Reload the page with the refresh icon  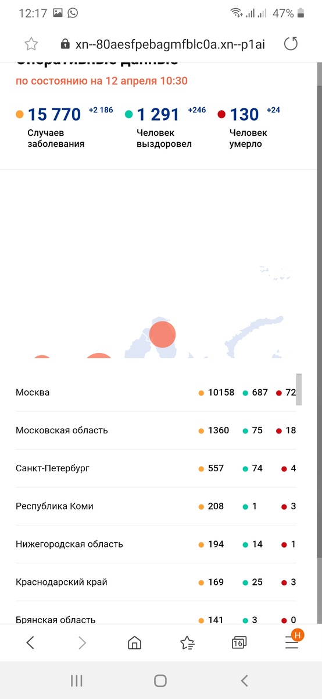pos(291,44)
